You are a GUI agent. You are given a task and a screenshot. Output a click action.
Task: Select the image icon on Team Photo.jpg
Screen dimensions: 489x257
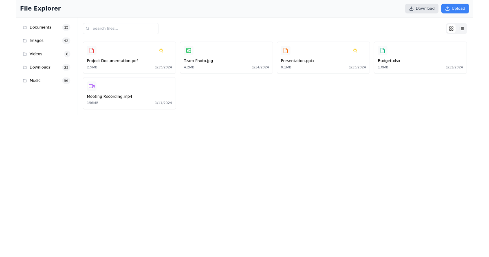click(188, 50)
